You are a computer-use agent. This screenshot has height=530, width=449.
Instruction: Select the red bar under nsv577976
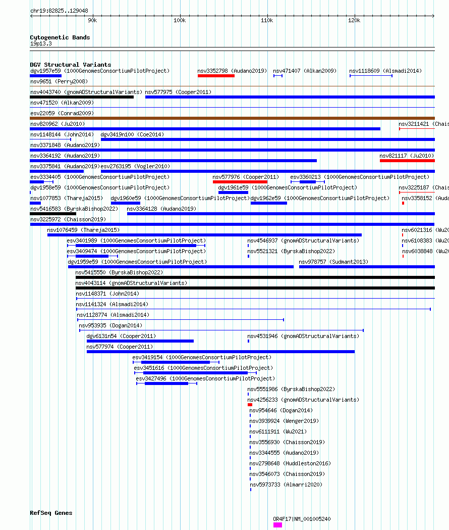(240, 182)
